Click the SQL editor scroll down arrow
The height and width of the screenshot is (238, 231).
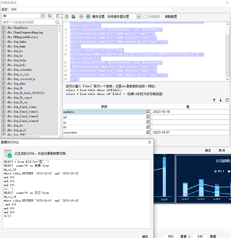click(x=227, y=79)
